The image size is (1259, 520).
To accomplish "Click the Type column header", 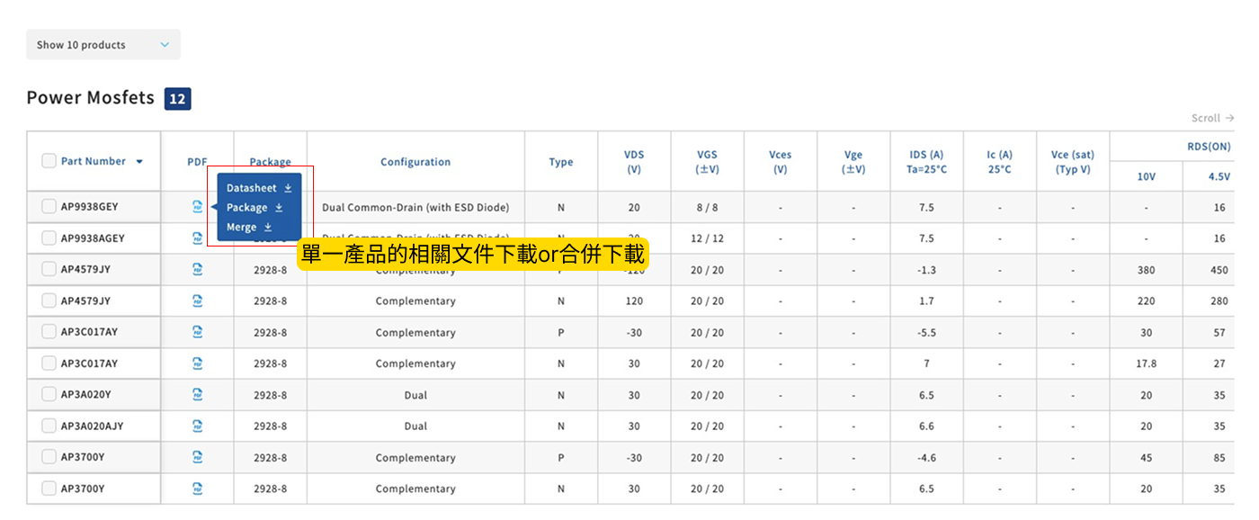I will pos(561,162).
